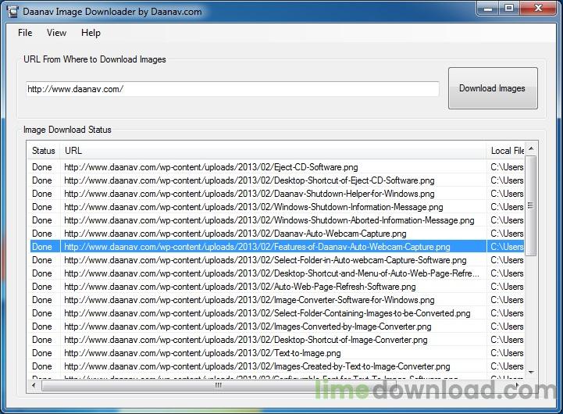
Task: Select the Desktop-Shortcut-of-Image-Converter.png row
Action: coord(276,340)
